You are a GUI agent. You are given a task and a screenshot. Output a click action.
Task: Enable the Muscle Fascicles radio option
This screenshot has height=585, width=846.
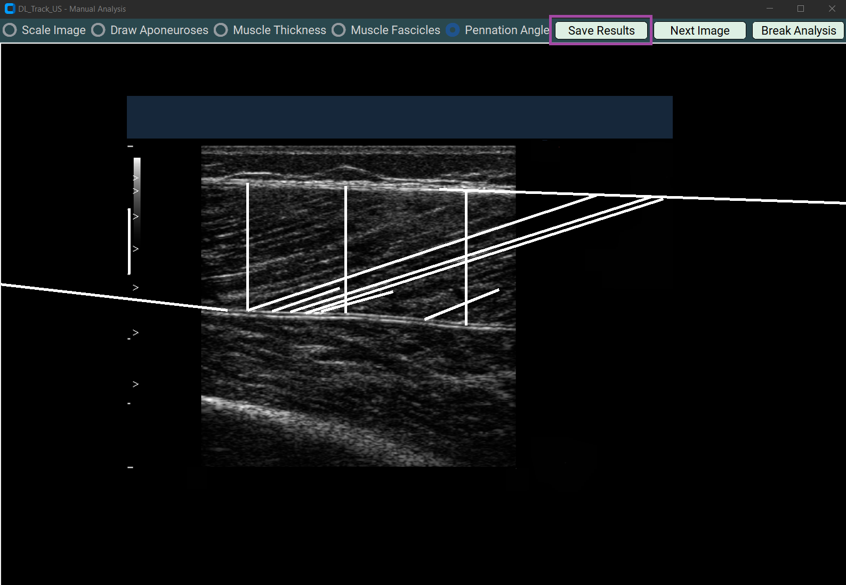click(339, 30)
